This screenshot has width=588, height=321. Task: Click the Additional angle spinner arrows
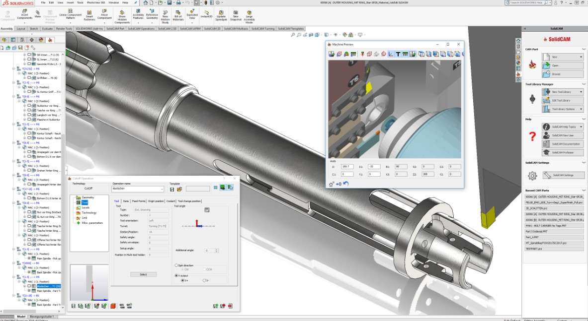point(216,250)
